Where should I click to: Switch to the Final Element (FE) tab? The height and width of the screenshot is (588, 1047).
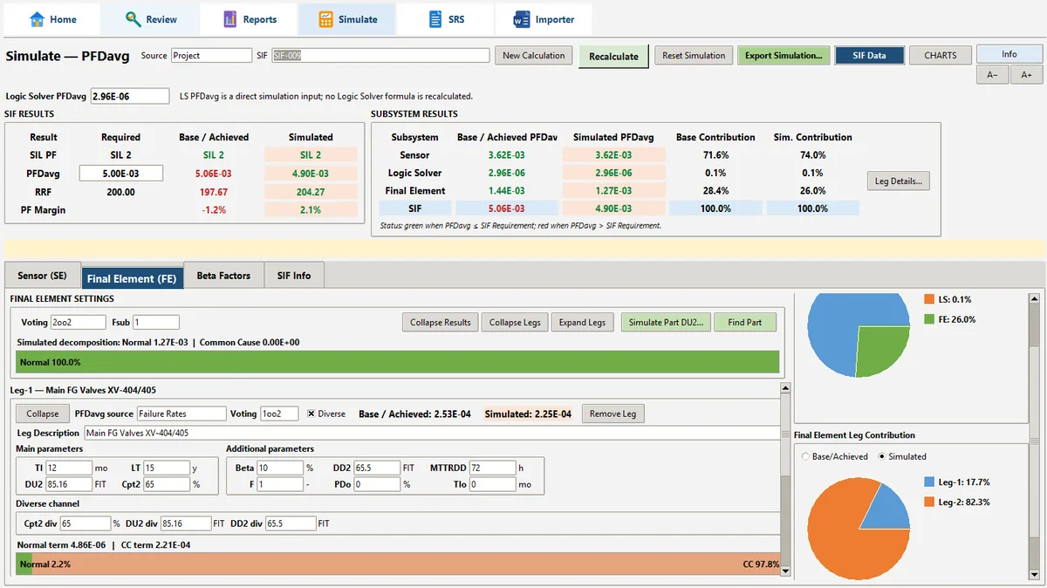(x=132, y=278)
